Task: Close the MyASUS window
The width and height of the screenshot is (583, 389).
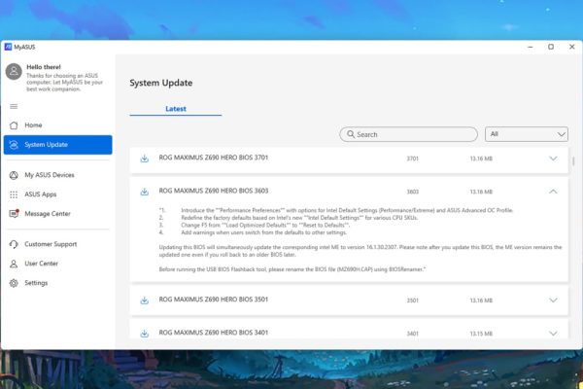Action: (572, 47)
